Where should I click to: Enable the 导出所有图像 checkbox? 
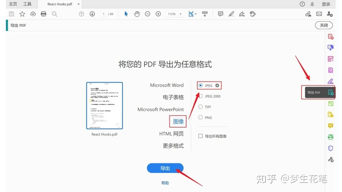[x=200, y=136]
